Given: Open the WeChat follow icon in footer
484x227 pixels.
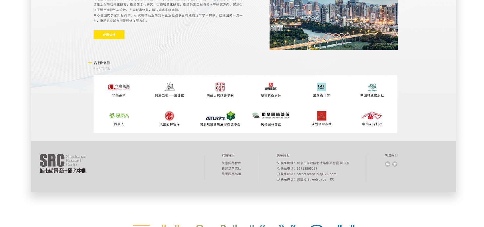Looking at the screenshot, I should point(388,164).
